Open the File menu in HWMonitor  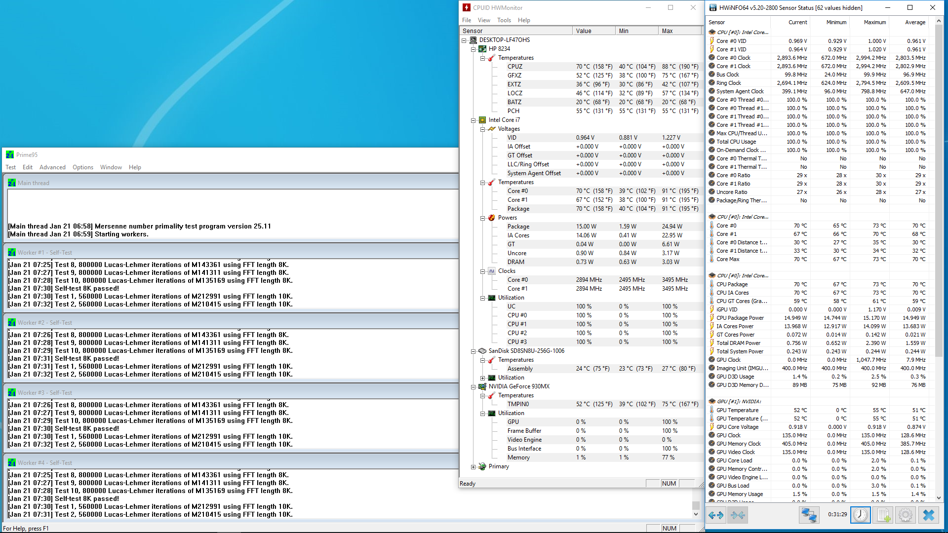(467, 20)
